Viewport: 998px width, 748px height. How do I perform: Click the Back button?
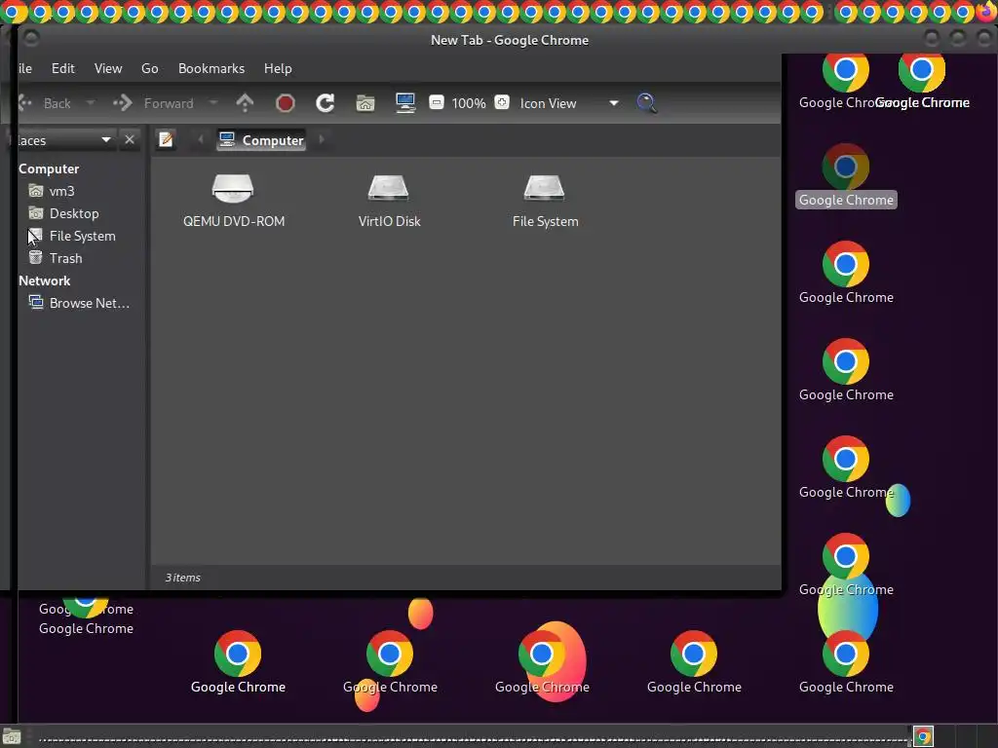(45, 103)
